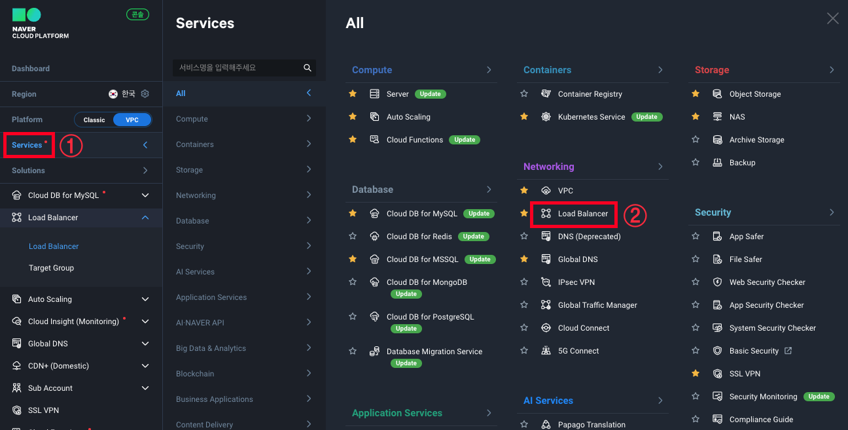Viewport: 848px width, 430px height.
Task: Open region settings gear icon
Action: tap(145, 93)
